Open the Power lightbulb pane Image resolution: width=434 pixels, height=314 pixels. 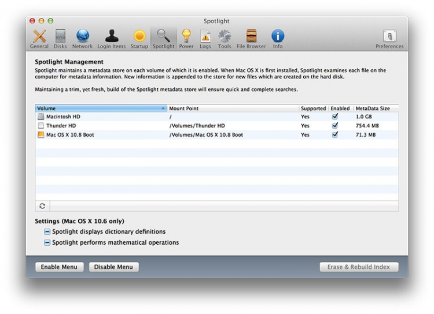[x=186, y=39]
